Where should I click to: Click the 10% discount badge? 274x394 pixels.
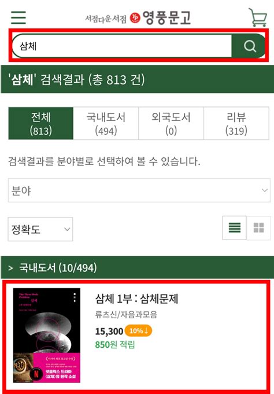pos(138,331)
